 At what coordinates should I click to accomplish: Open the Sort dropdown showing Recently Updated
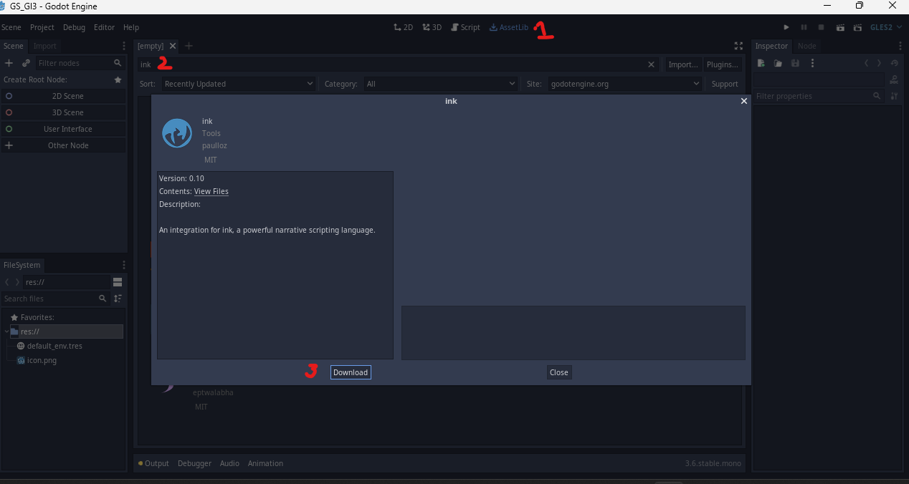239,84
